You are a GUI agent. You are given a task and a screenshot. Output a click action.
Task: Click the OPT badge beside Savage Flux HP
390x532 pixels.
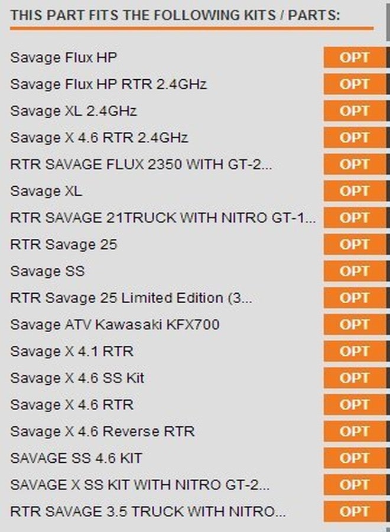coord(355,58)
